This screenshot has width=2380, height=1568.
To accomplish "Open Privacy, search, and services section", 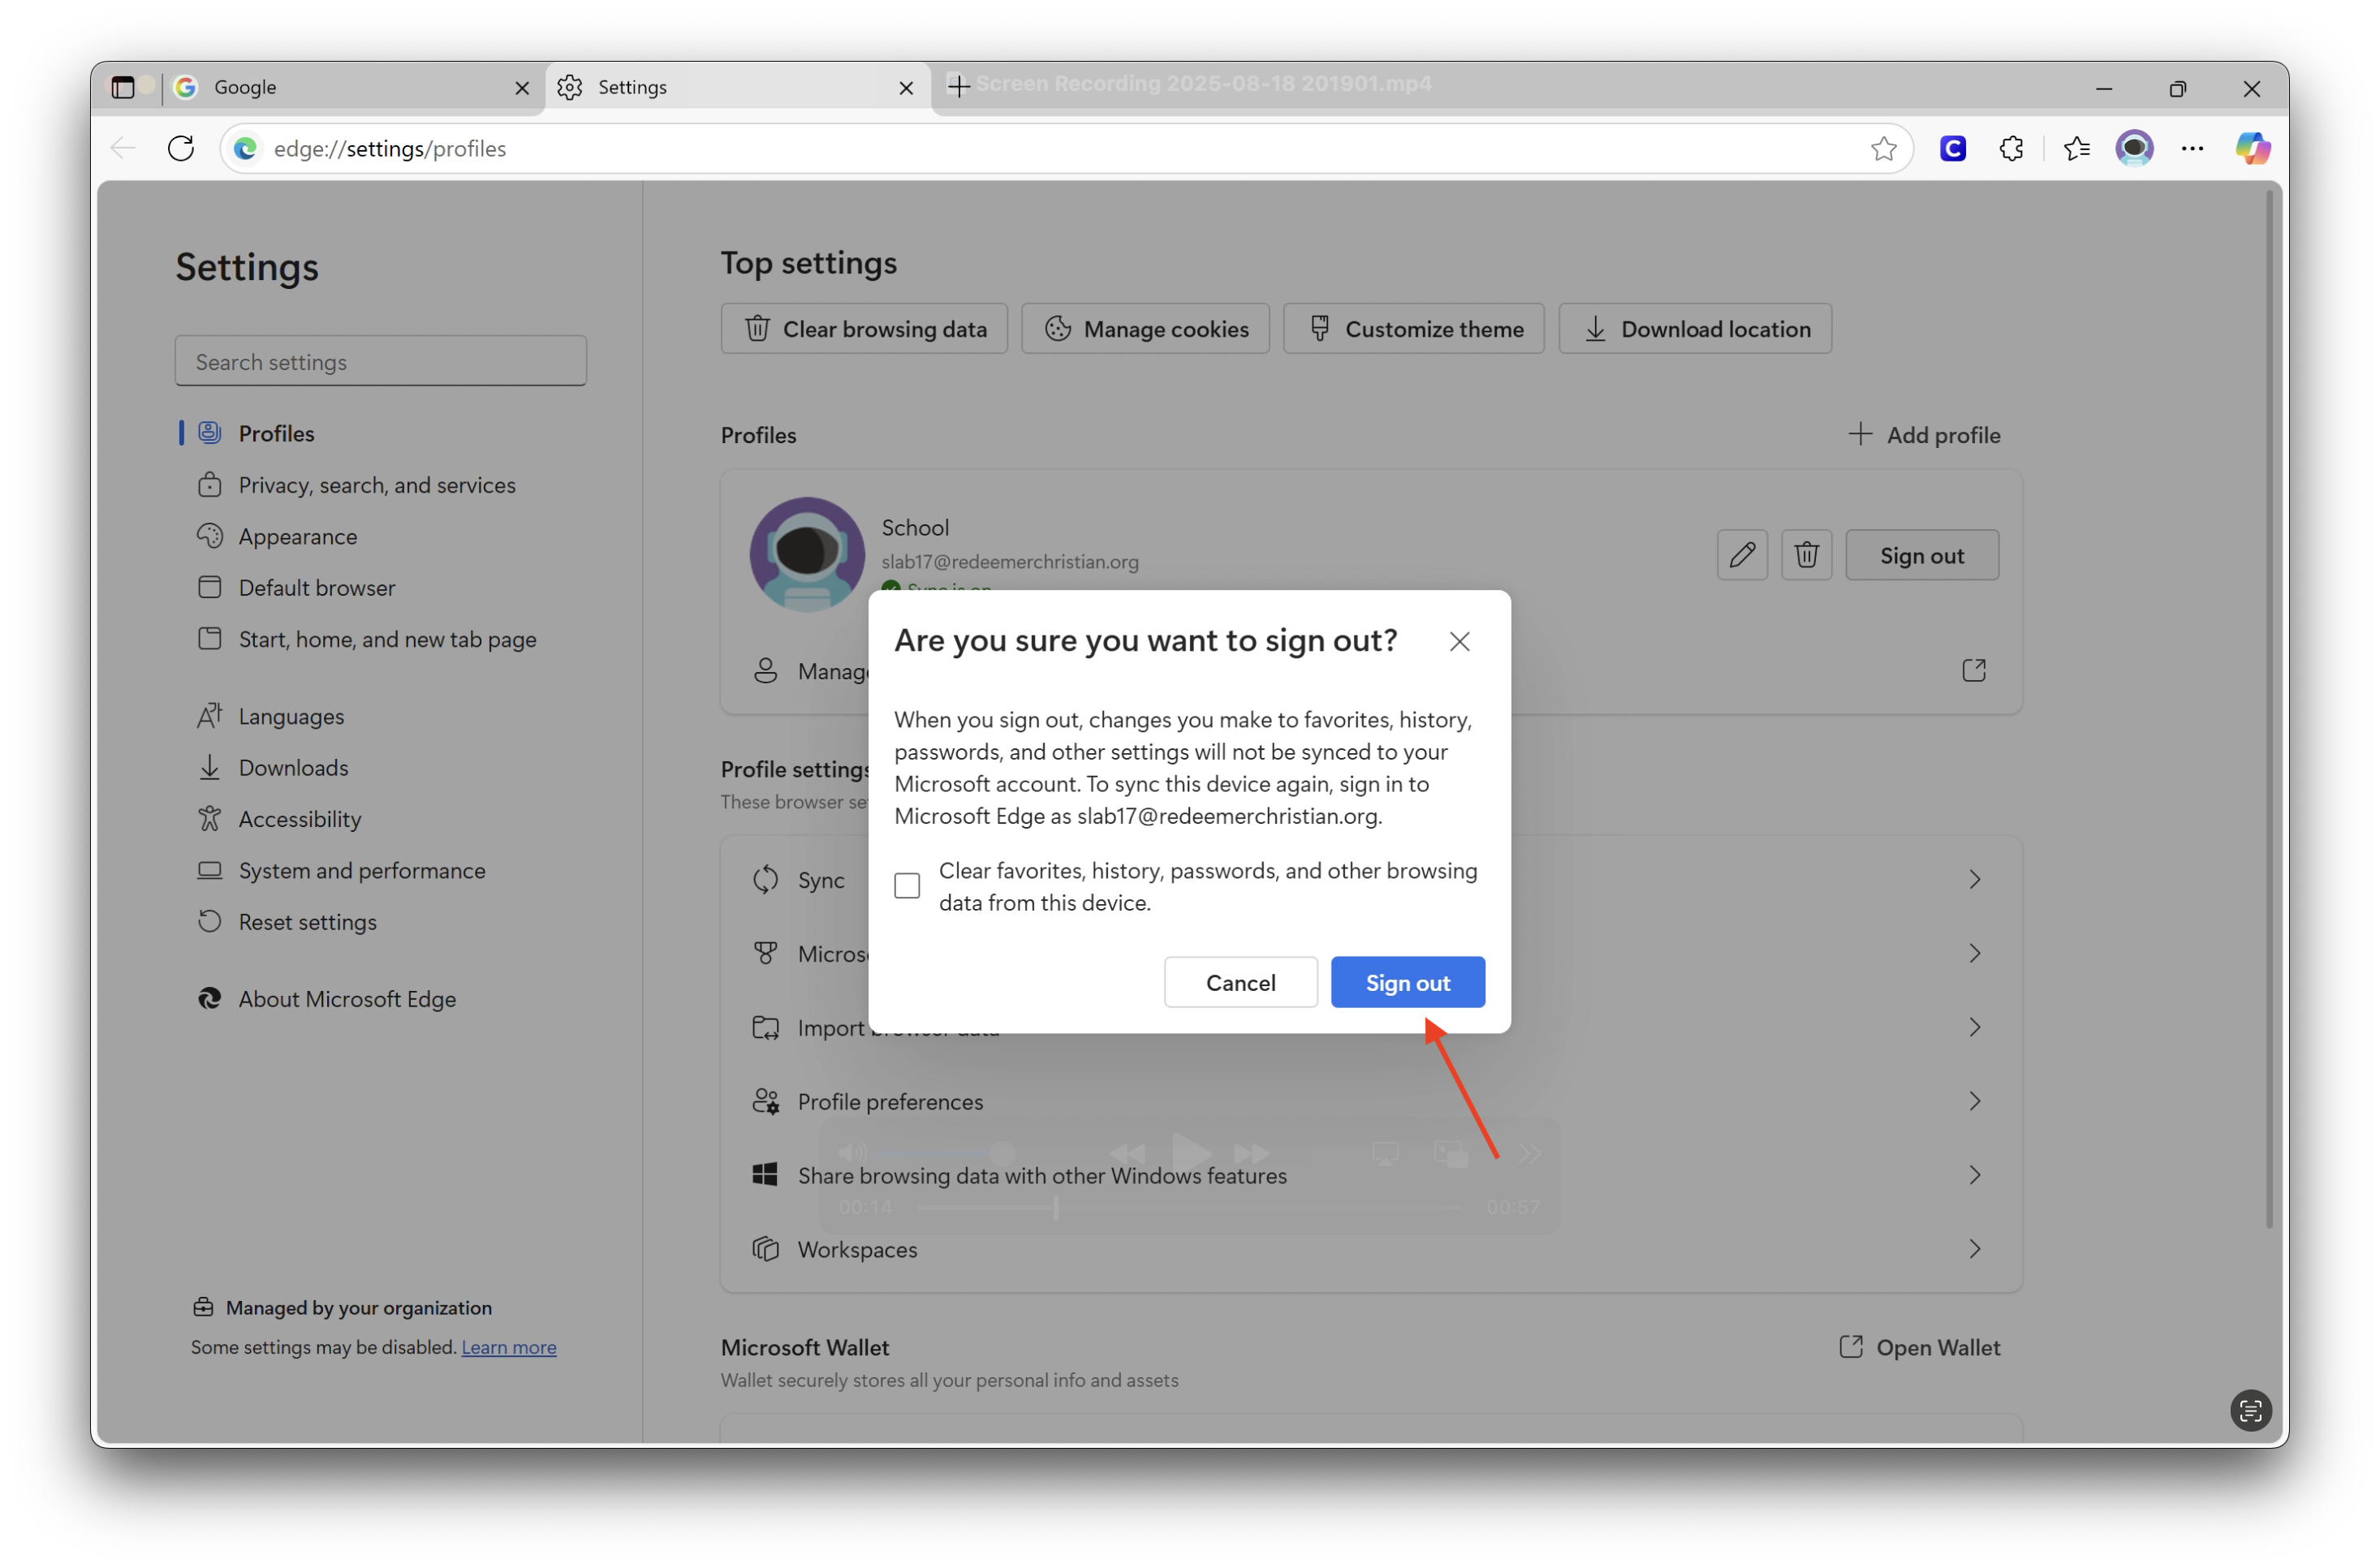I will tap(376, 485).
